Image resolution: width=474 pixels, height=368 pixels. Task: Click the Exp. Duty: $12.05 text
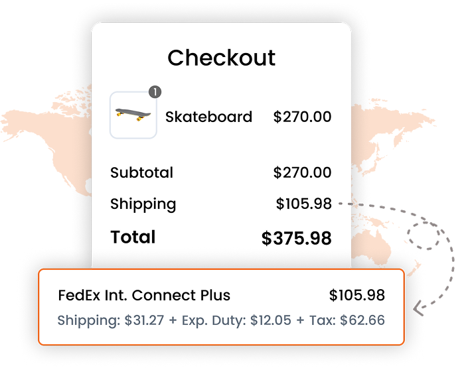point(244,320)
